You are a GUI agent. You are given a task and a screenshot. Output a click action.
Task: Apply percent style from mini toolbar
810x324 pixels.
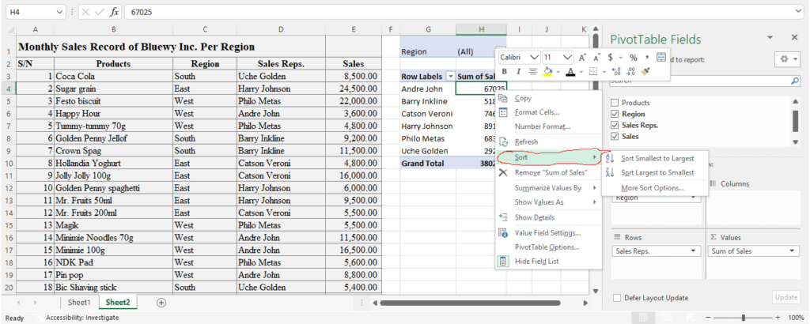pos(633,57)
